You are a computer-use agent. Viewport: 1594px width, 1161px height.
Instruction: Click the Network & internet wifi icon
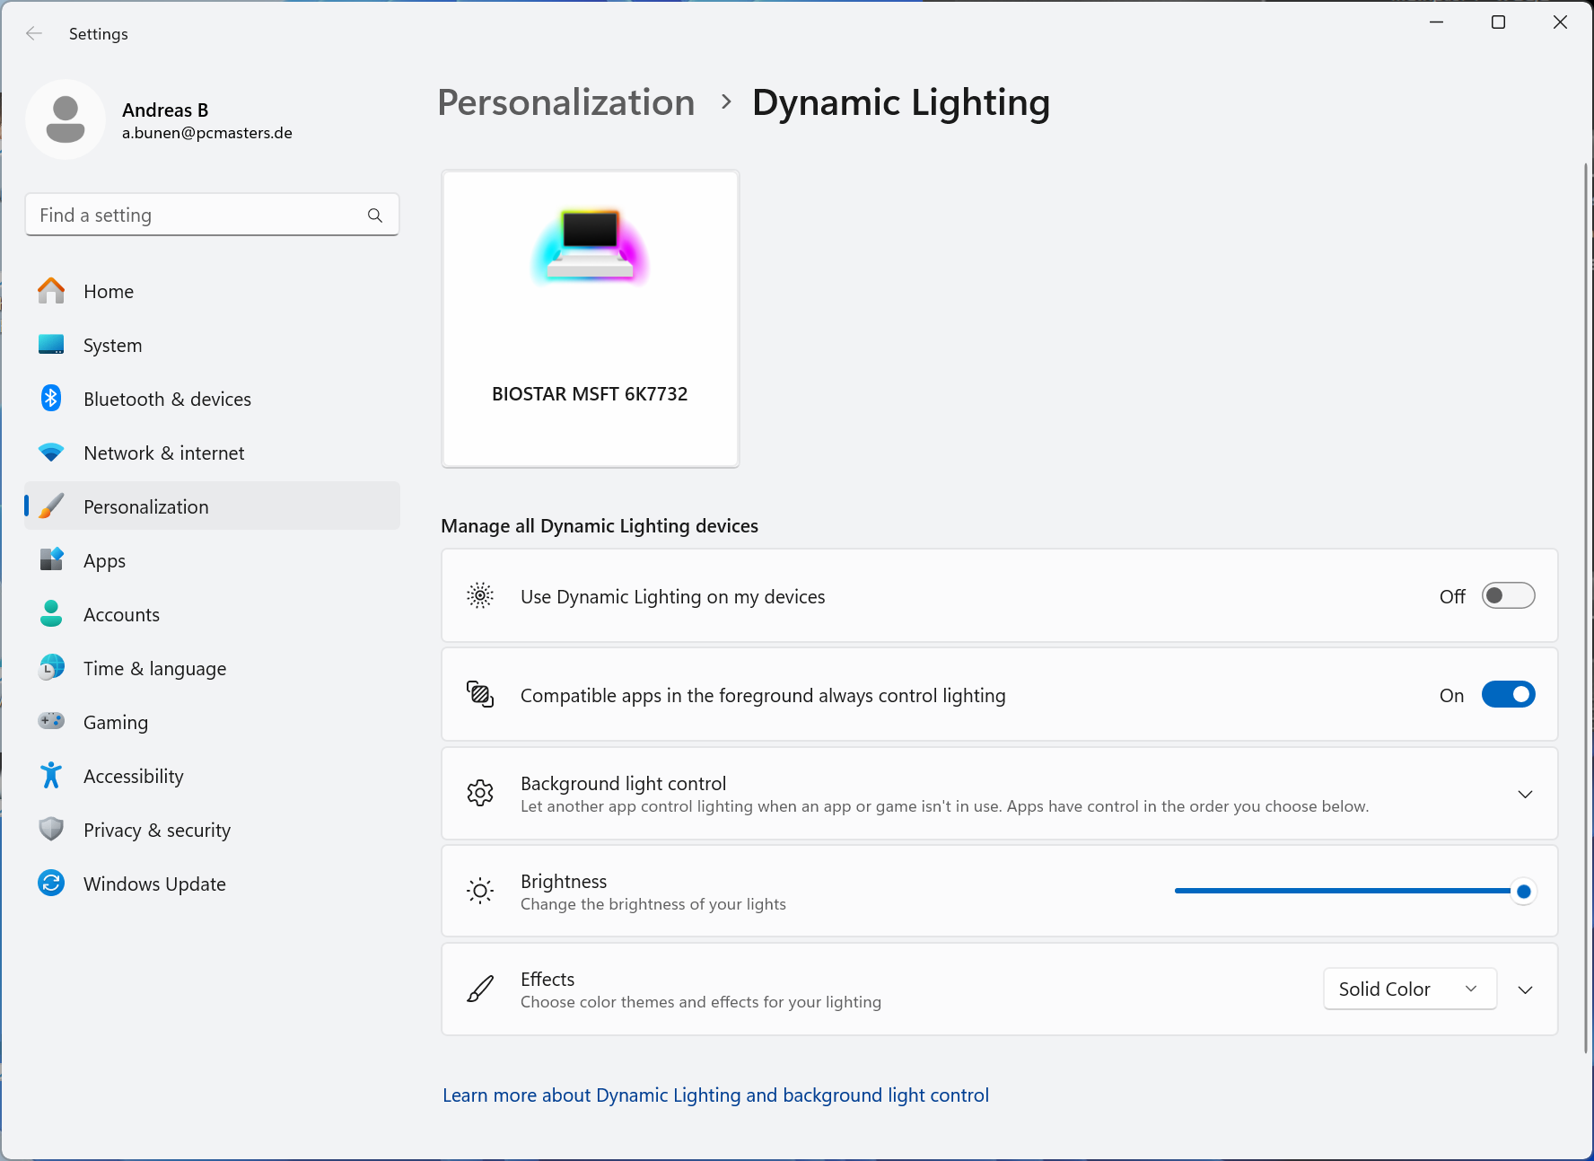51,453
